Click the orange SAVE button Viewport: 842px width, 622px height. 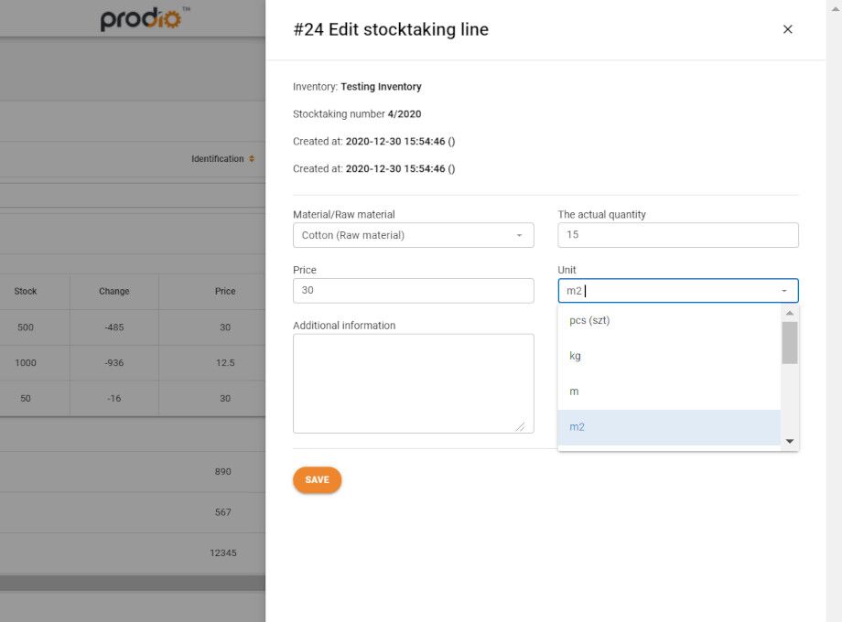click(317, 480)
